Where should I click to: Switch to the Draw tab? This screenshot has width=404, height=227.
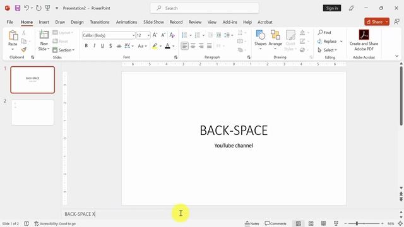[60, 22]
